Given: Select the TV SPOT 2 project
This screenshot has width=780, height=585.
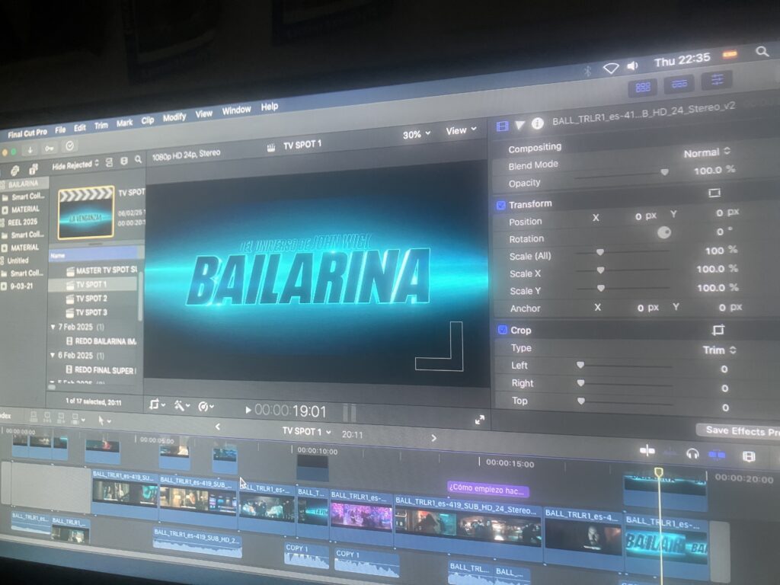Looking at the screenshot, I should pyautogui.click(x=91, y=299).
